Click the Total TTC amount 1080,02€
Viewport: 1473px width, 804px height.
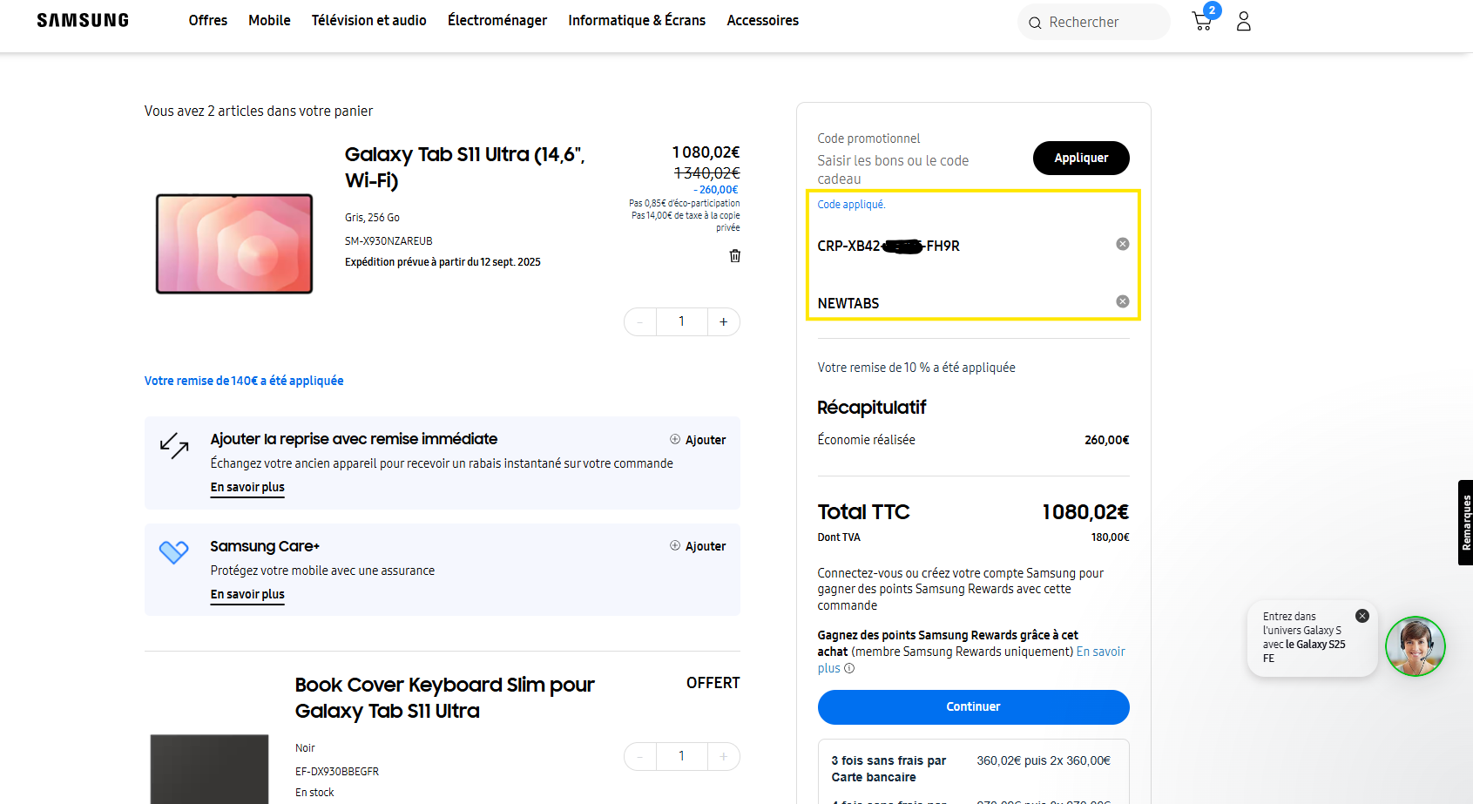1085,512
